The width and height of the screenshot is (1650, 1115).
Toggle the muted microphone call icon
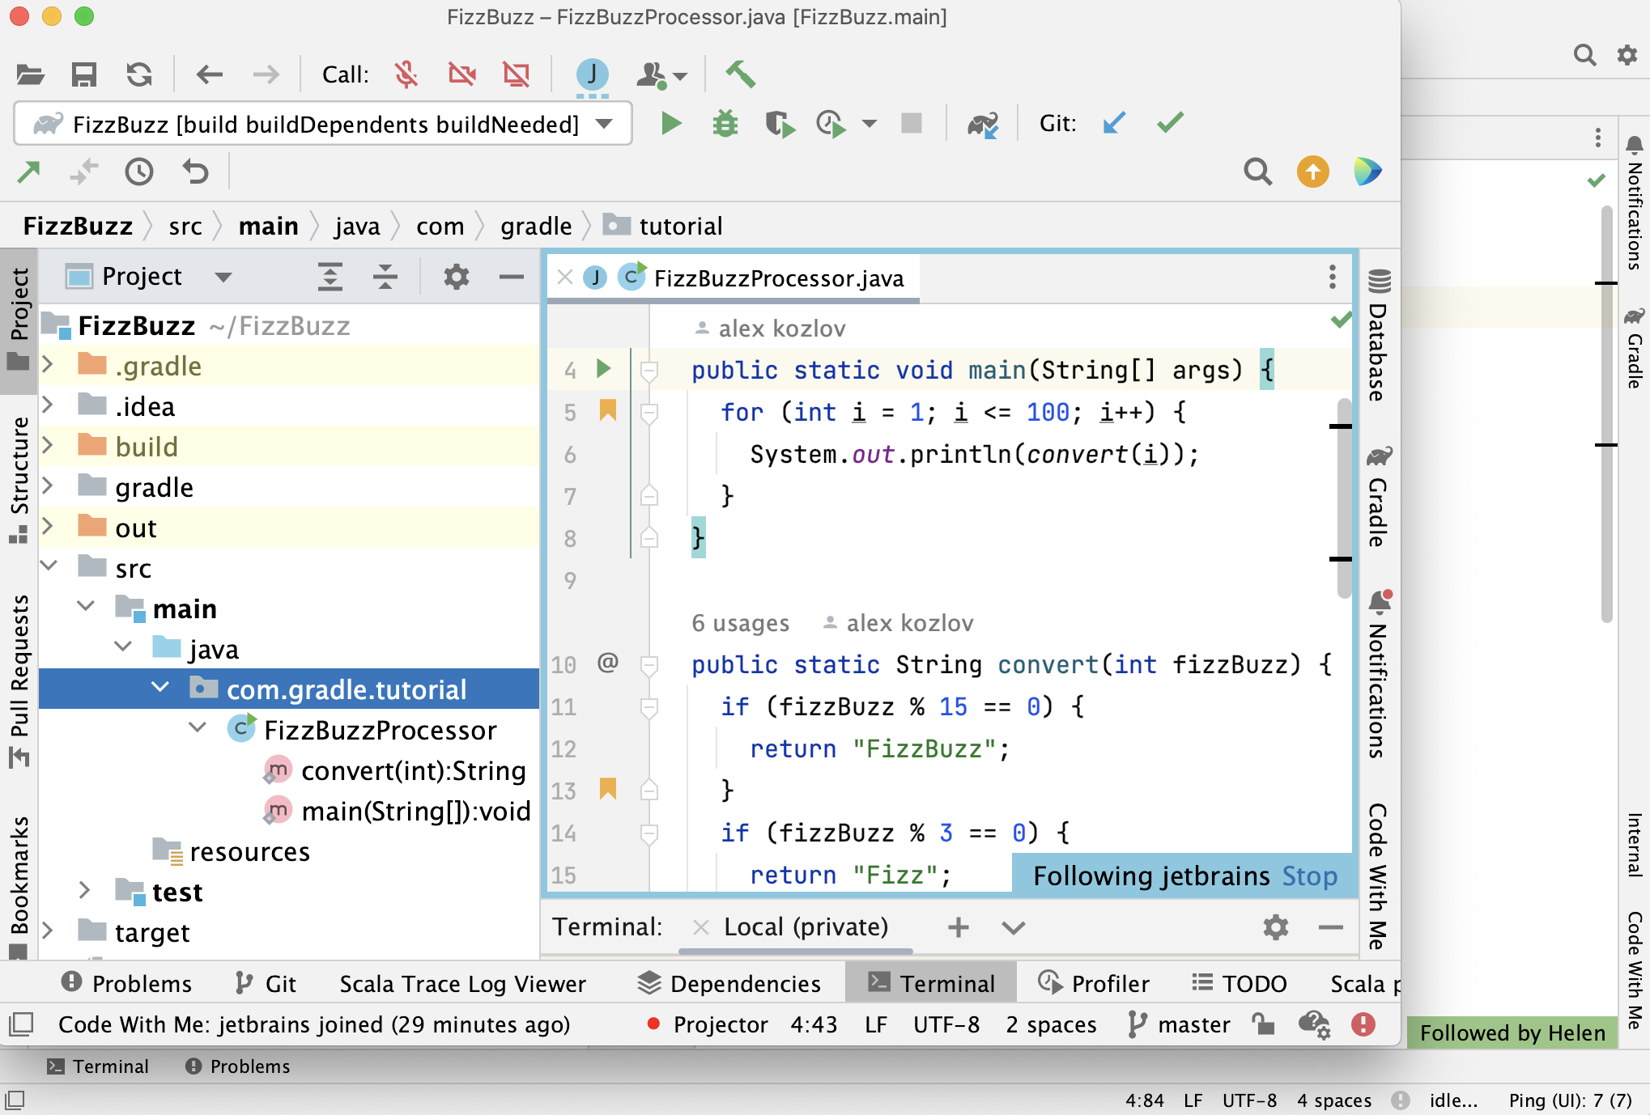(406, 75)
